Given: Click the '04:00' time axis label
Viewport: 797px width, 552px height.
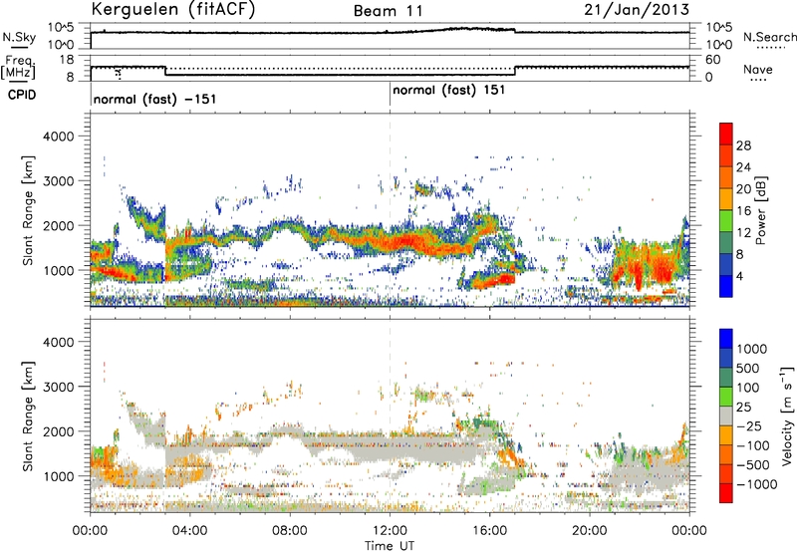Looking at the screenshot, I should [x=190, y=531].
